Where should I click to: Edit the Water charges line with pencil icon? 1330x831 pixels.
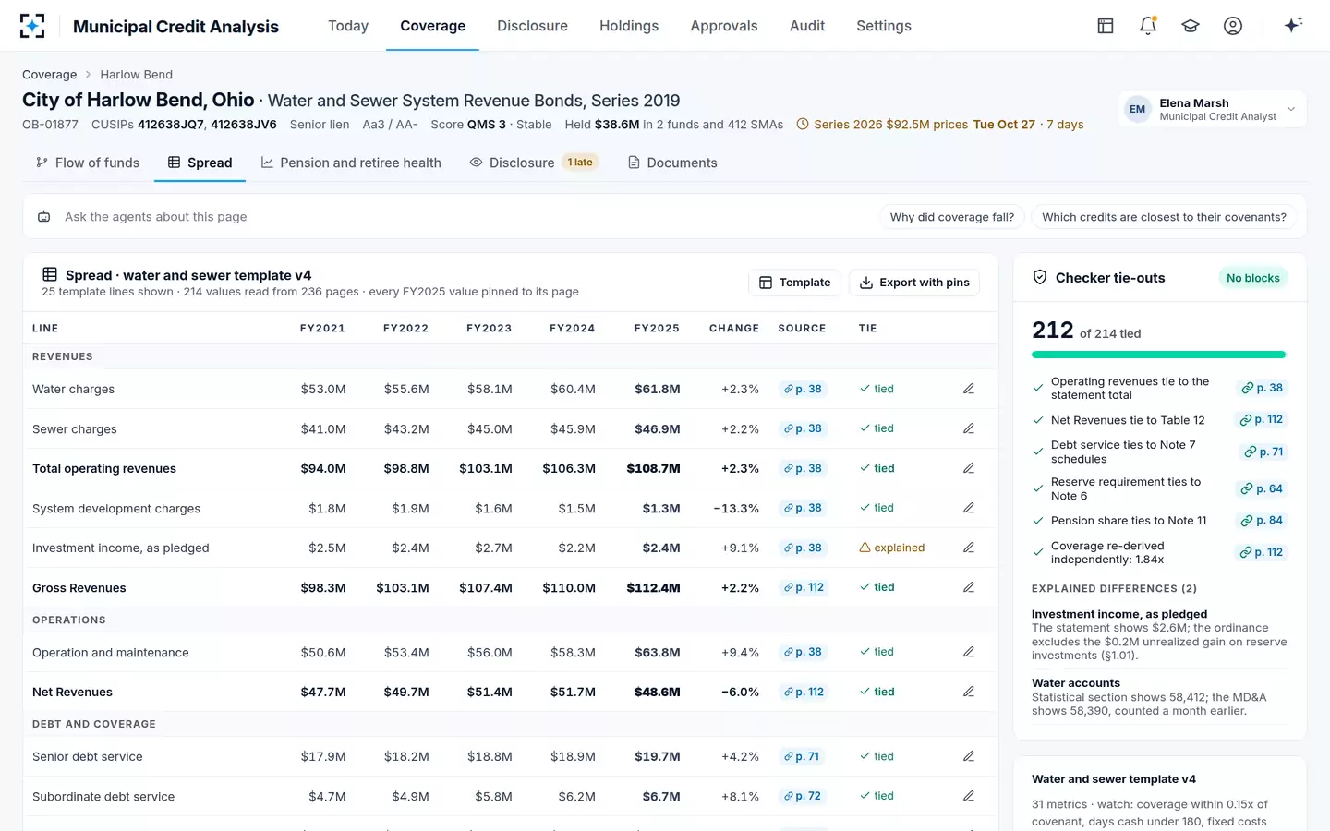click(x=969, y=389)
